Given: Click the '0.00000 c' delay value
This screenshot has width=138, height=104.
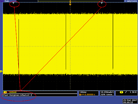Looking at the screenshot, I should pos(90,95).
